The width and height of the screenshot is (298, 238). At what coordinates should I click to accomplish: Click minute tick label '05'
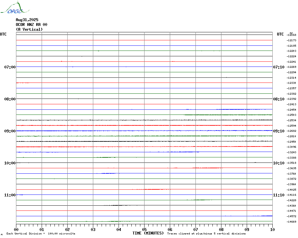145,230
